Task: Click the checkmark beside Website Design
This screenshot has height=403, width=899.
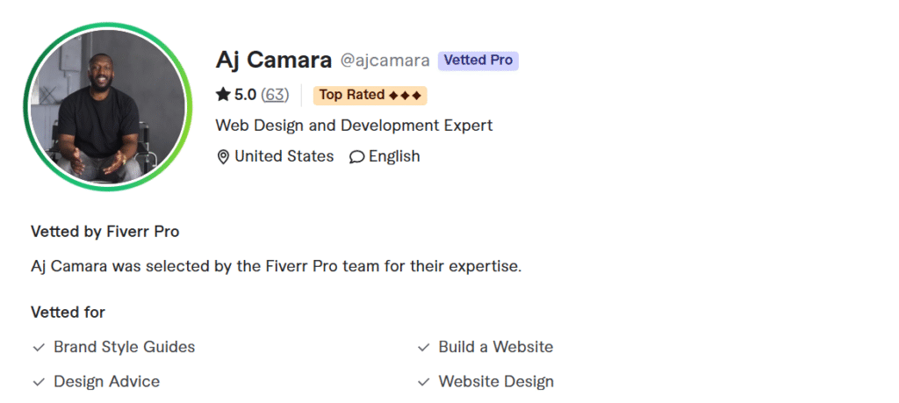Action: tap(424, 382)
